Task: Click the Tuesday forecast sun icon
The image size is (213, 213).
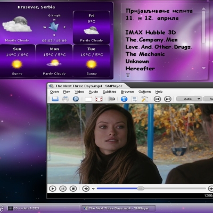Action: (92, 64)
